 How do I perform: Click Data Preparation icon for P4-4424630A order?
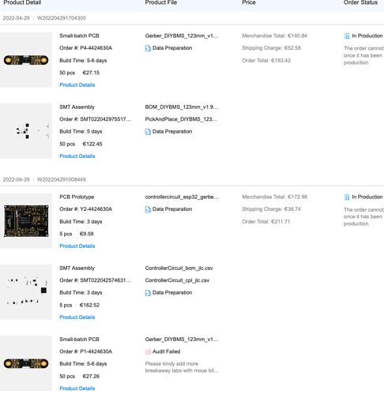[x=148, y=48]
